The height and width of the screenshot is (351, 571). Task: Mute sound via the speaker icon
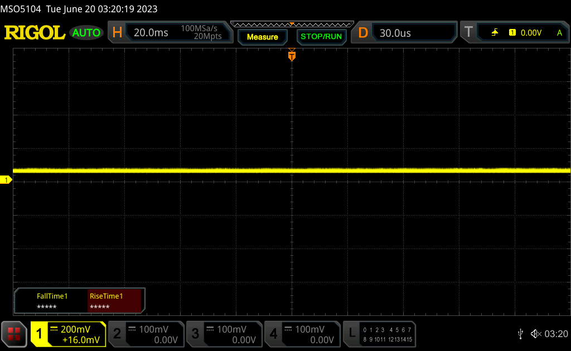(536, 334)
